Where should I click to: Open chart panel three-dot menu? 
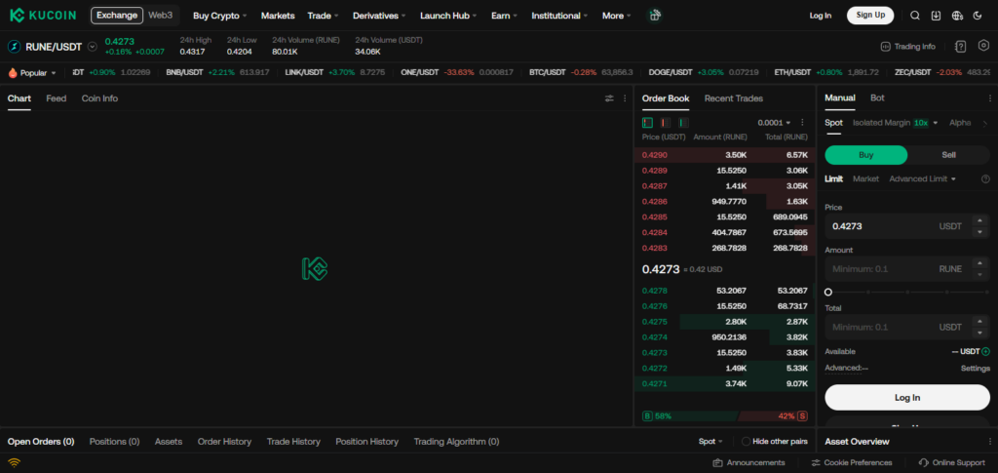[625, 99]
